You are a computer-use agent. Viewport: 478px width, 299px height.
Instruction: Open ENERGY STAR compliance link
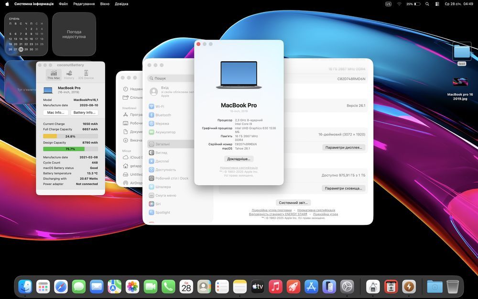tap(278, 214)
